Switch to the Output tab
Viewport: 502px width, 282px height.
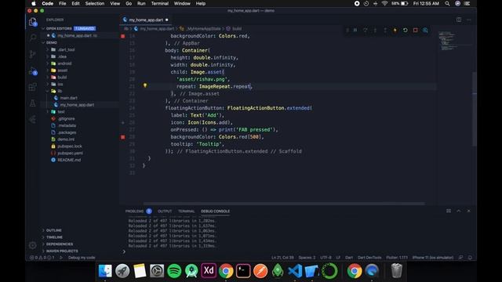pos(165,211)
